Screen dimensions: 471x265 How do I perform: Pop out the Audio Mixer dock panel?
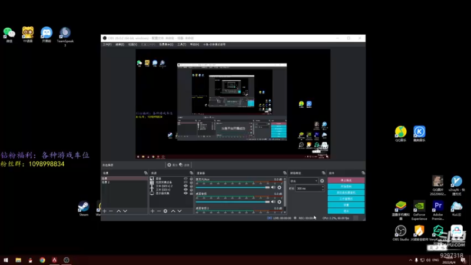tap(285, 173)
